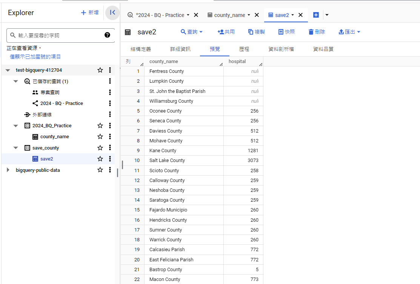420x284 pixels.
Task: Open more actions for bigquery-public-data
Action: (110, 170)
